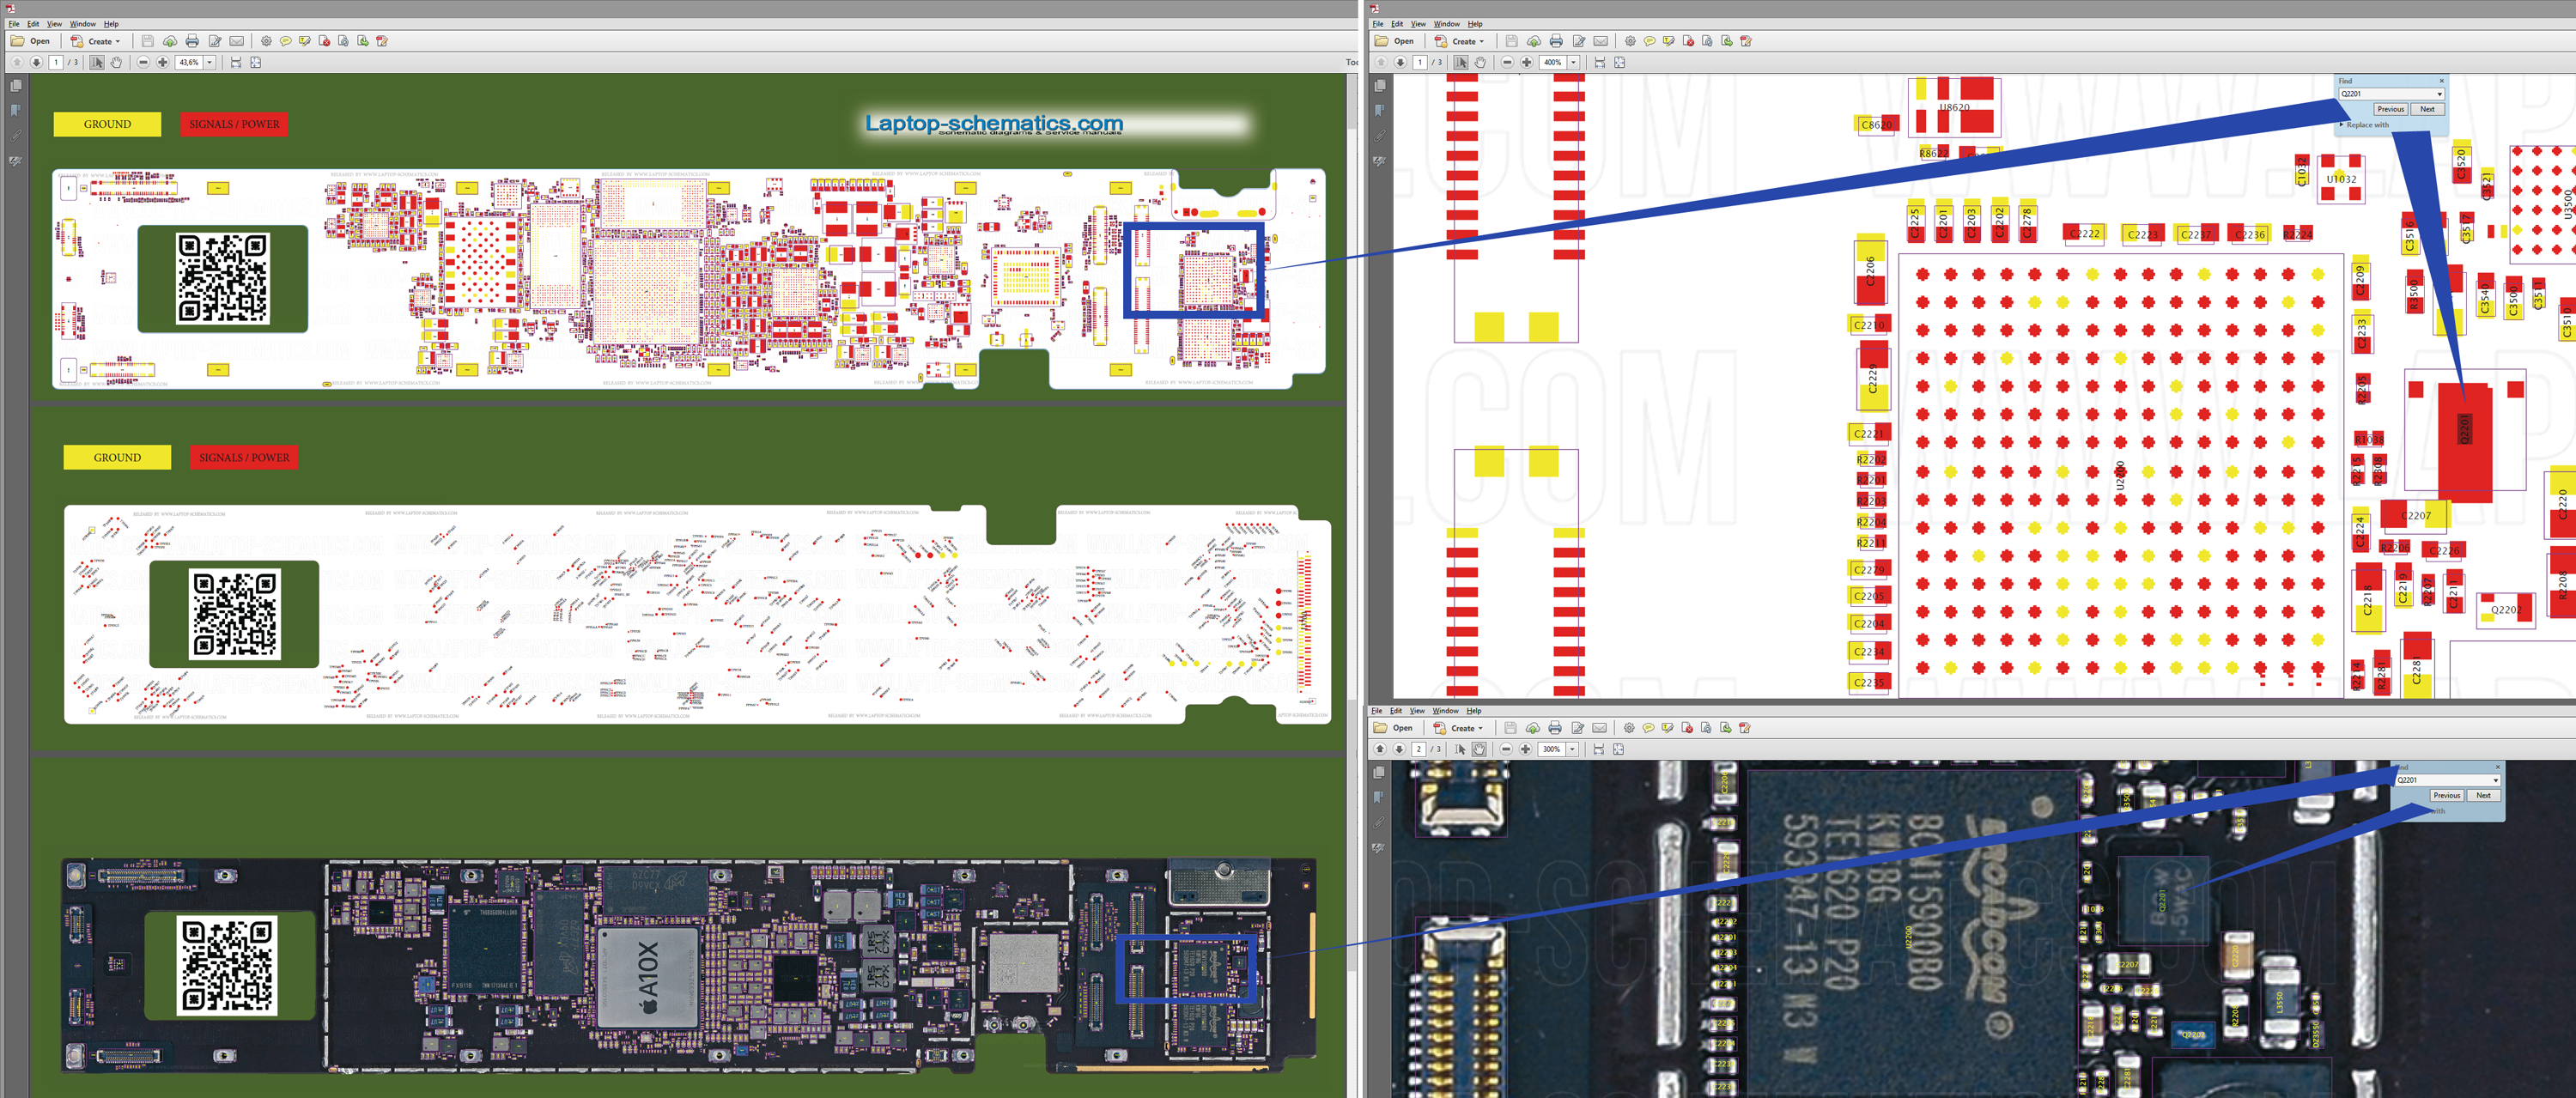This screenshot has width=2576, height=1098.
Task: Open the Create dropdown in bottom-right window
Action: point(1459,728)
